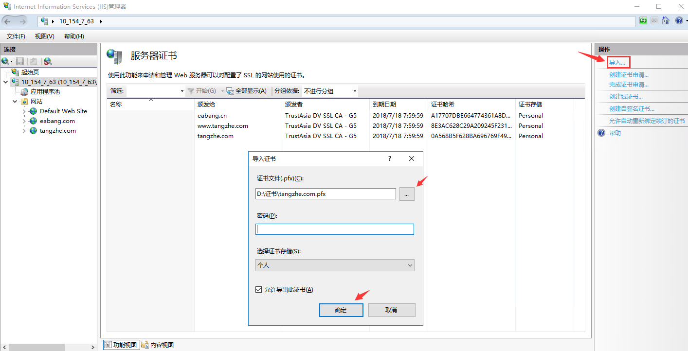This screenshot has width=688, height=351.
Task: Switch to 内容视图 tab
Action: [158, 345]
